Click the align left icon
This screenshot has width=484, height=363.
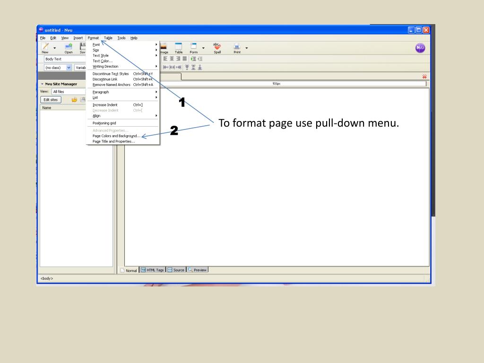(x=165, y=59)
